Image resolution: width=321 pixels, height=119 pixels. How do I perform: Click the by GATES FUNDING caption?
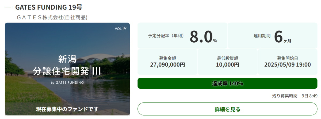click(67, 83)
